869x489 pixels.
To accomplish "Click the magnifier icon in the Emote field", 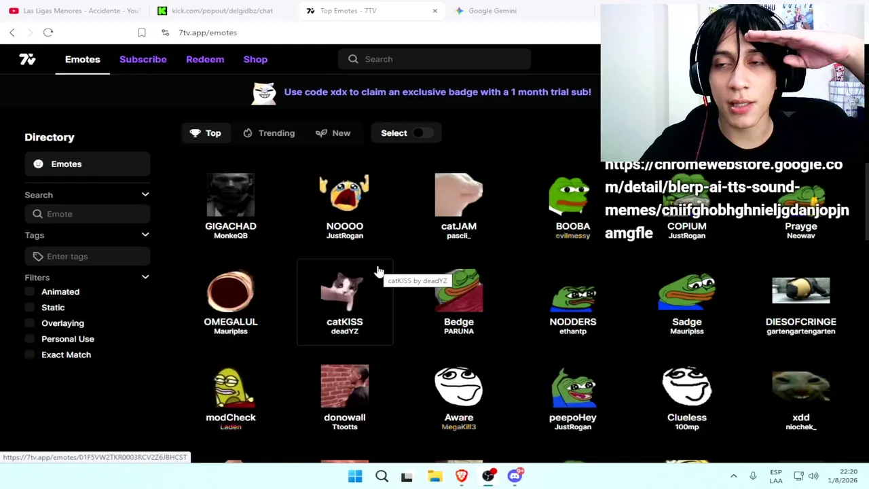I will [x=38, y=214].
